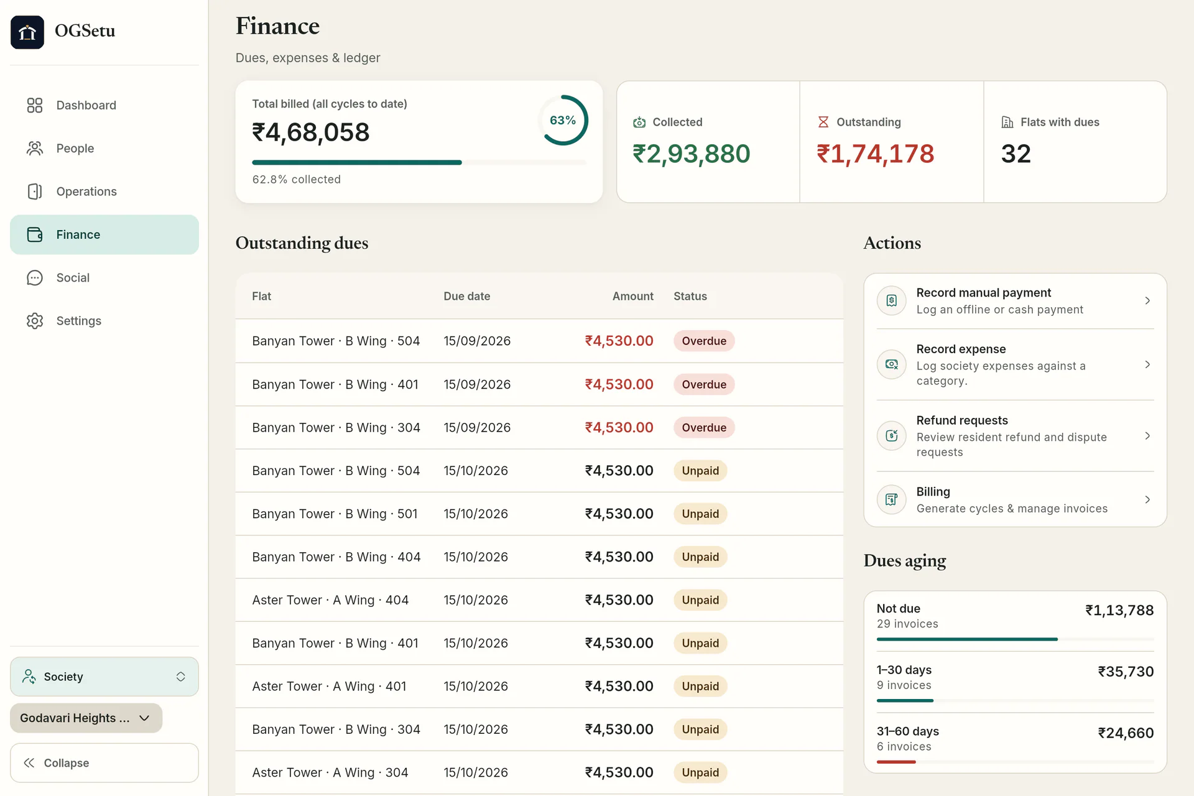Screen dimensions: 1194x796
Task: Collapse the sidebar
Action: pyautogui.click(x=104, y=763)
